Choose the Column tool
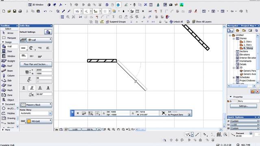This screenshot has height=146, width=260. click(x=9, y=76)
